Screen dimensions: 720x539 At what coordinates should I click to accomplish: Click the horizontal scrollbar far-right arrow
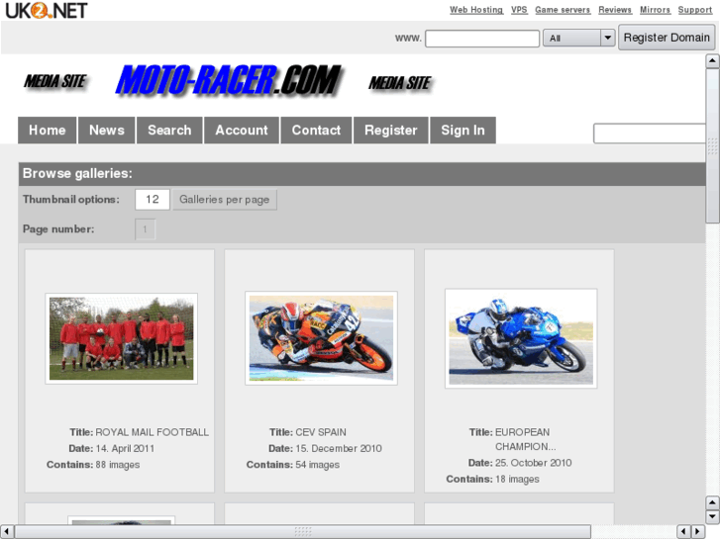point(698,531)
